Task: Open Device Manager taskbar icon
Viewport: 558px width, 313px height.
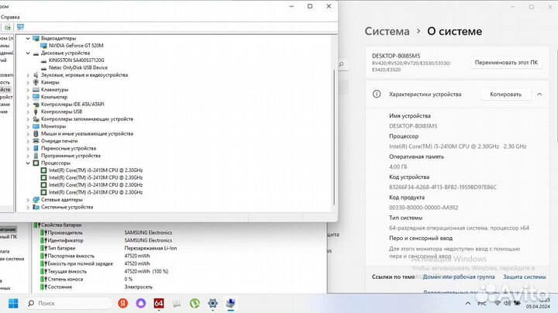Action: pyautogui.click(x=231, y=304)
